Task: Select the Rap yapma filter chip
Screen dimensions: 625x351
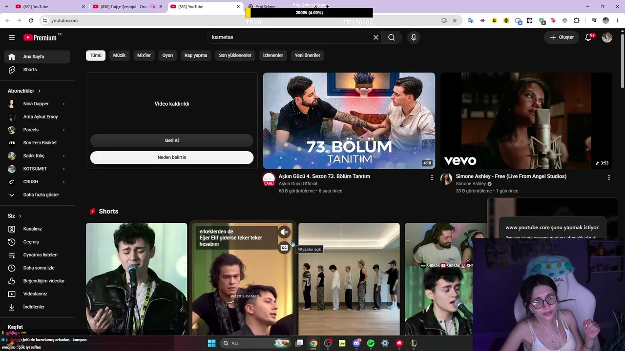Action: tap(196, 56)
